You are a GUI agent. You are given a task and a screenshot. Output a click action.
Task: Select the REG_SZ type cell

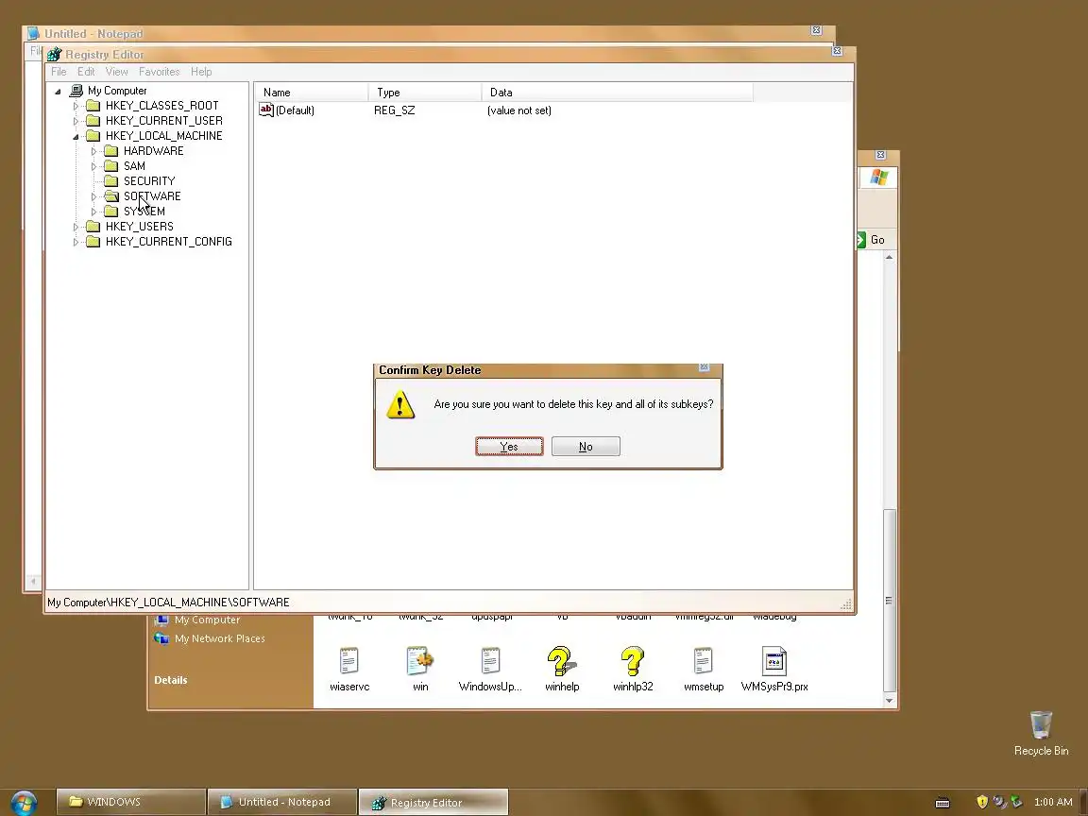tap(394, 110)
